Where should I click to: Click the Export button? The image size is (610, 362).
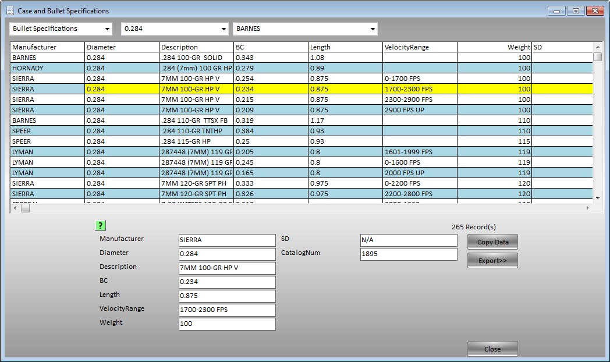[x=492, y=260]
